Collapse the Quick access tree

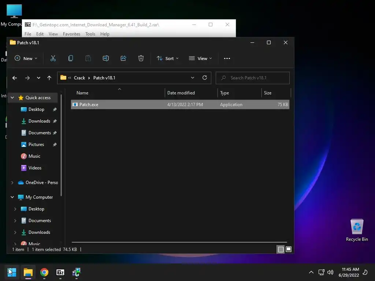12,97
